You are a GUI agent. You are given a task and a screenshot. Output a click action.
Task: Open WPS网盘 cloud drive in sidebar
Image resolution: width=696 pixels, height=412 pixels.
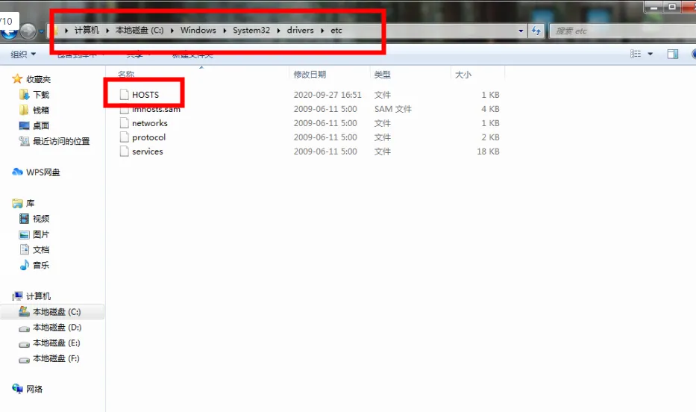click(43, 172)
